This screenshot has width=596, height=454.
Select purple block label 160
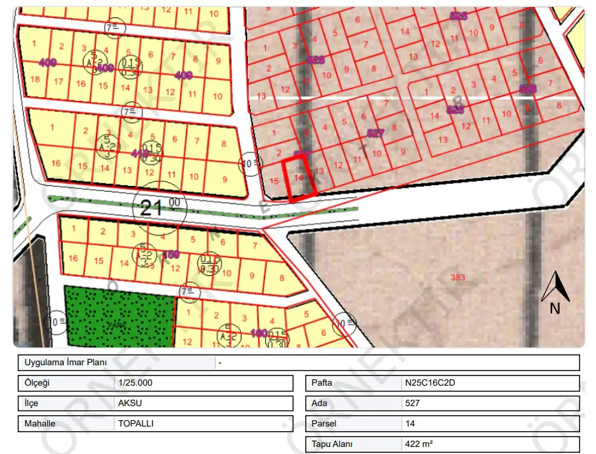pos(259,333)
